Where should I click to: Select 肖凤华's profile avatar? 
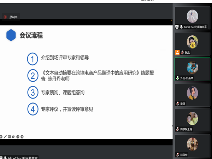(x=193, y=144)
